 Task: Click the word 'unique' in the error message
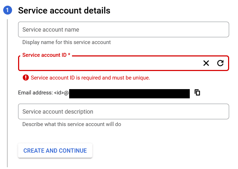[x=141, y=78]
